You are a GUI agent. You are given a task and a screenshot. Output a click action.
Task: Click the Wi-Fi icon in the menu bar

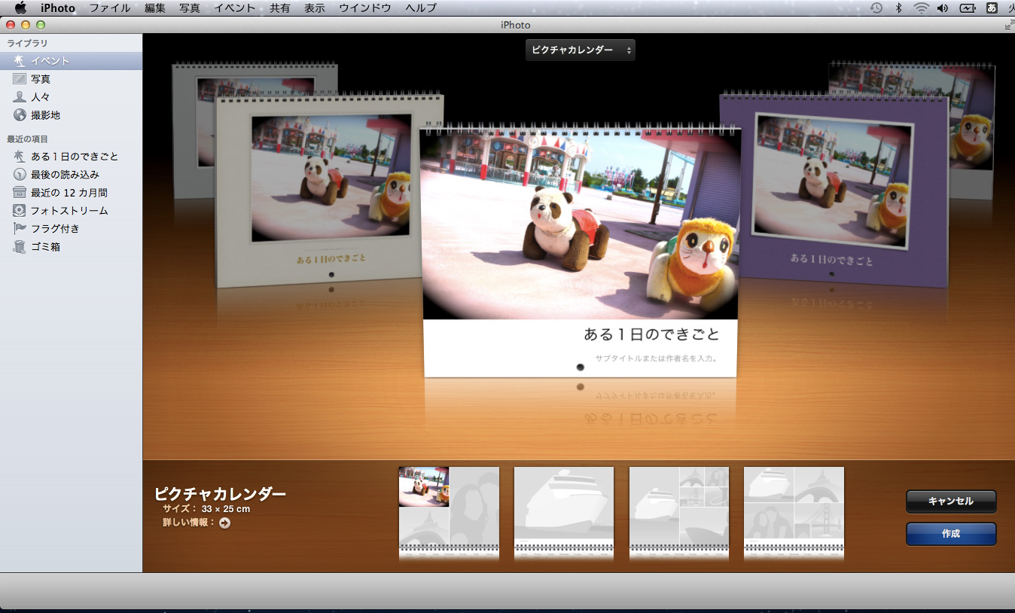tap(921, 8)
